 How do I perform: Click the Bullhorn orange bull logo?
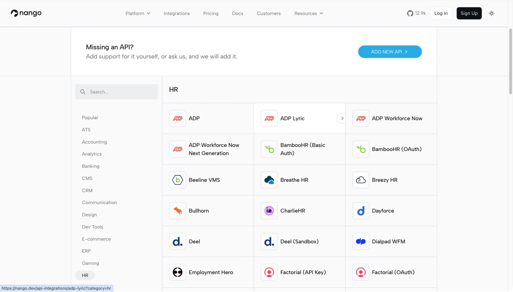click(x=177, y=211)
